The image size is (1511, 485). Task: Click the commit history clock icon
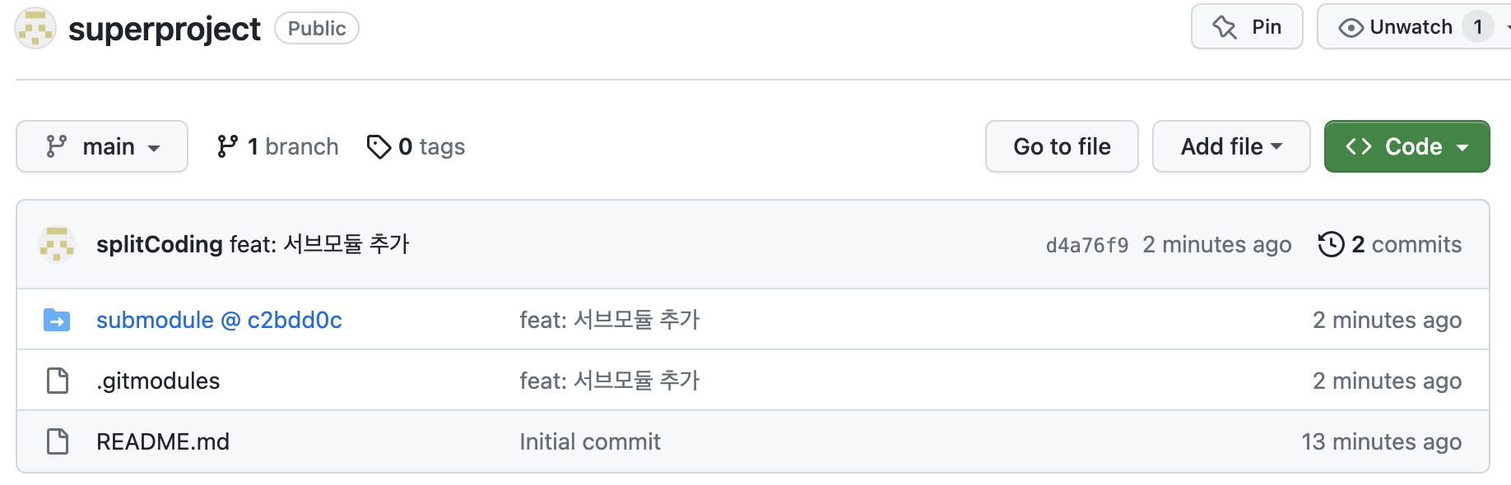point(1331,244)
